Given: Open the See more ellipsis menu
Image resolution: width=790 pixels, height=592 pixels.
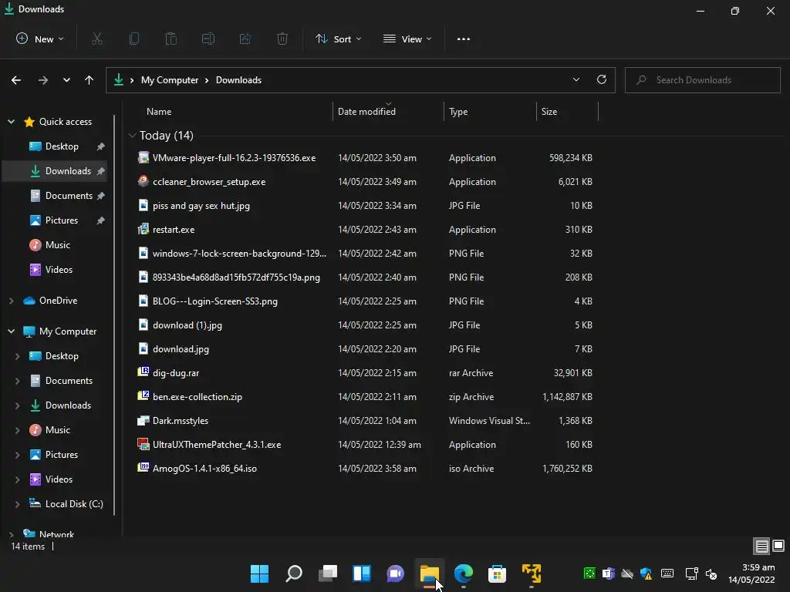Looking at the screenshot, I should coord(464,39).
